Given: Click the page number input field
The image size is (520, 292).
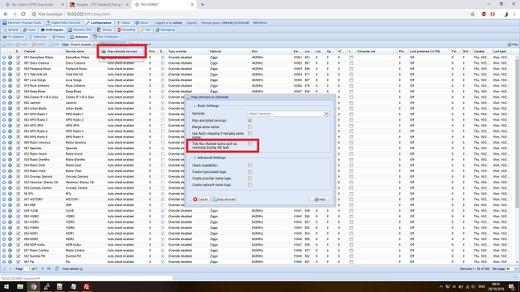Looking at the screenshot, I should tap(28, 269).
